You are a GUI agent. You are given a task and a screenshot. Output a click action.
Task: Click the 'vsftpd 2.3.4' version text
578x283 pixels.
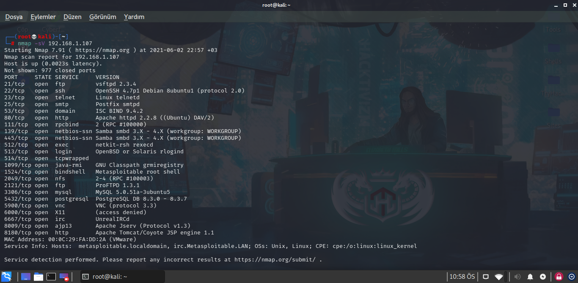click(x=116, y=84)
